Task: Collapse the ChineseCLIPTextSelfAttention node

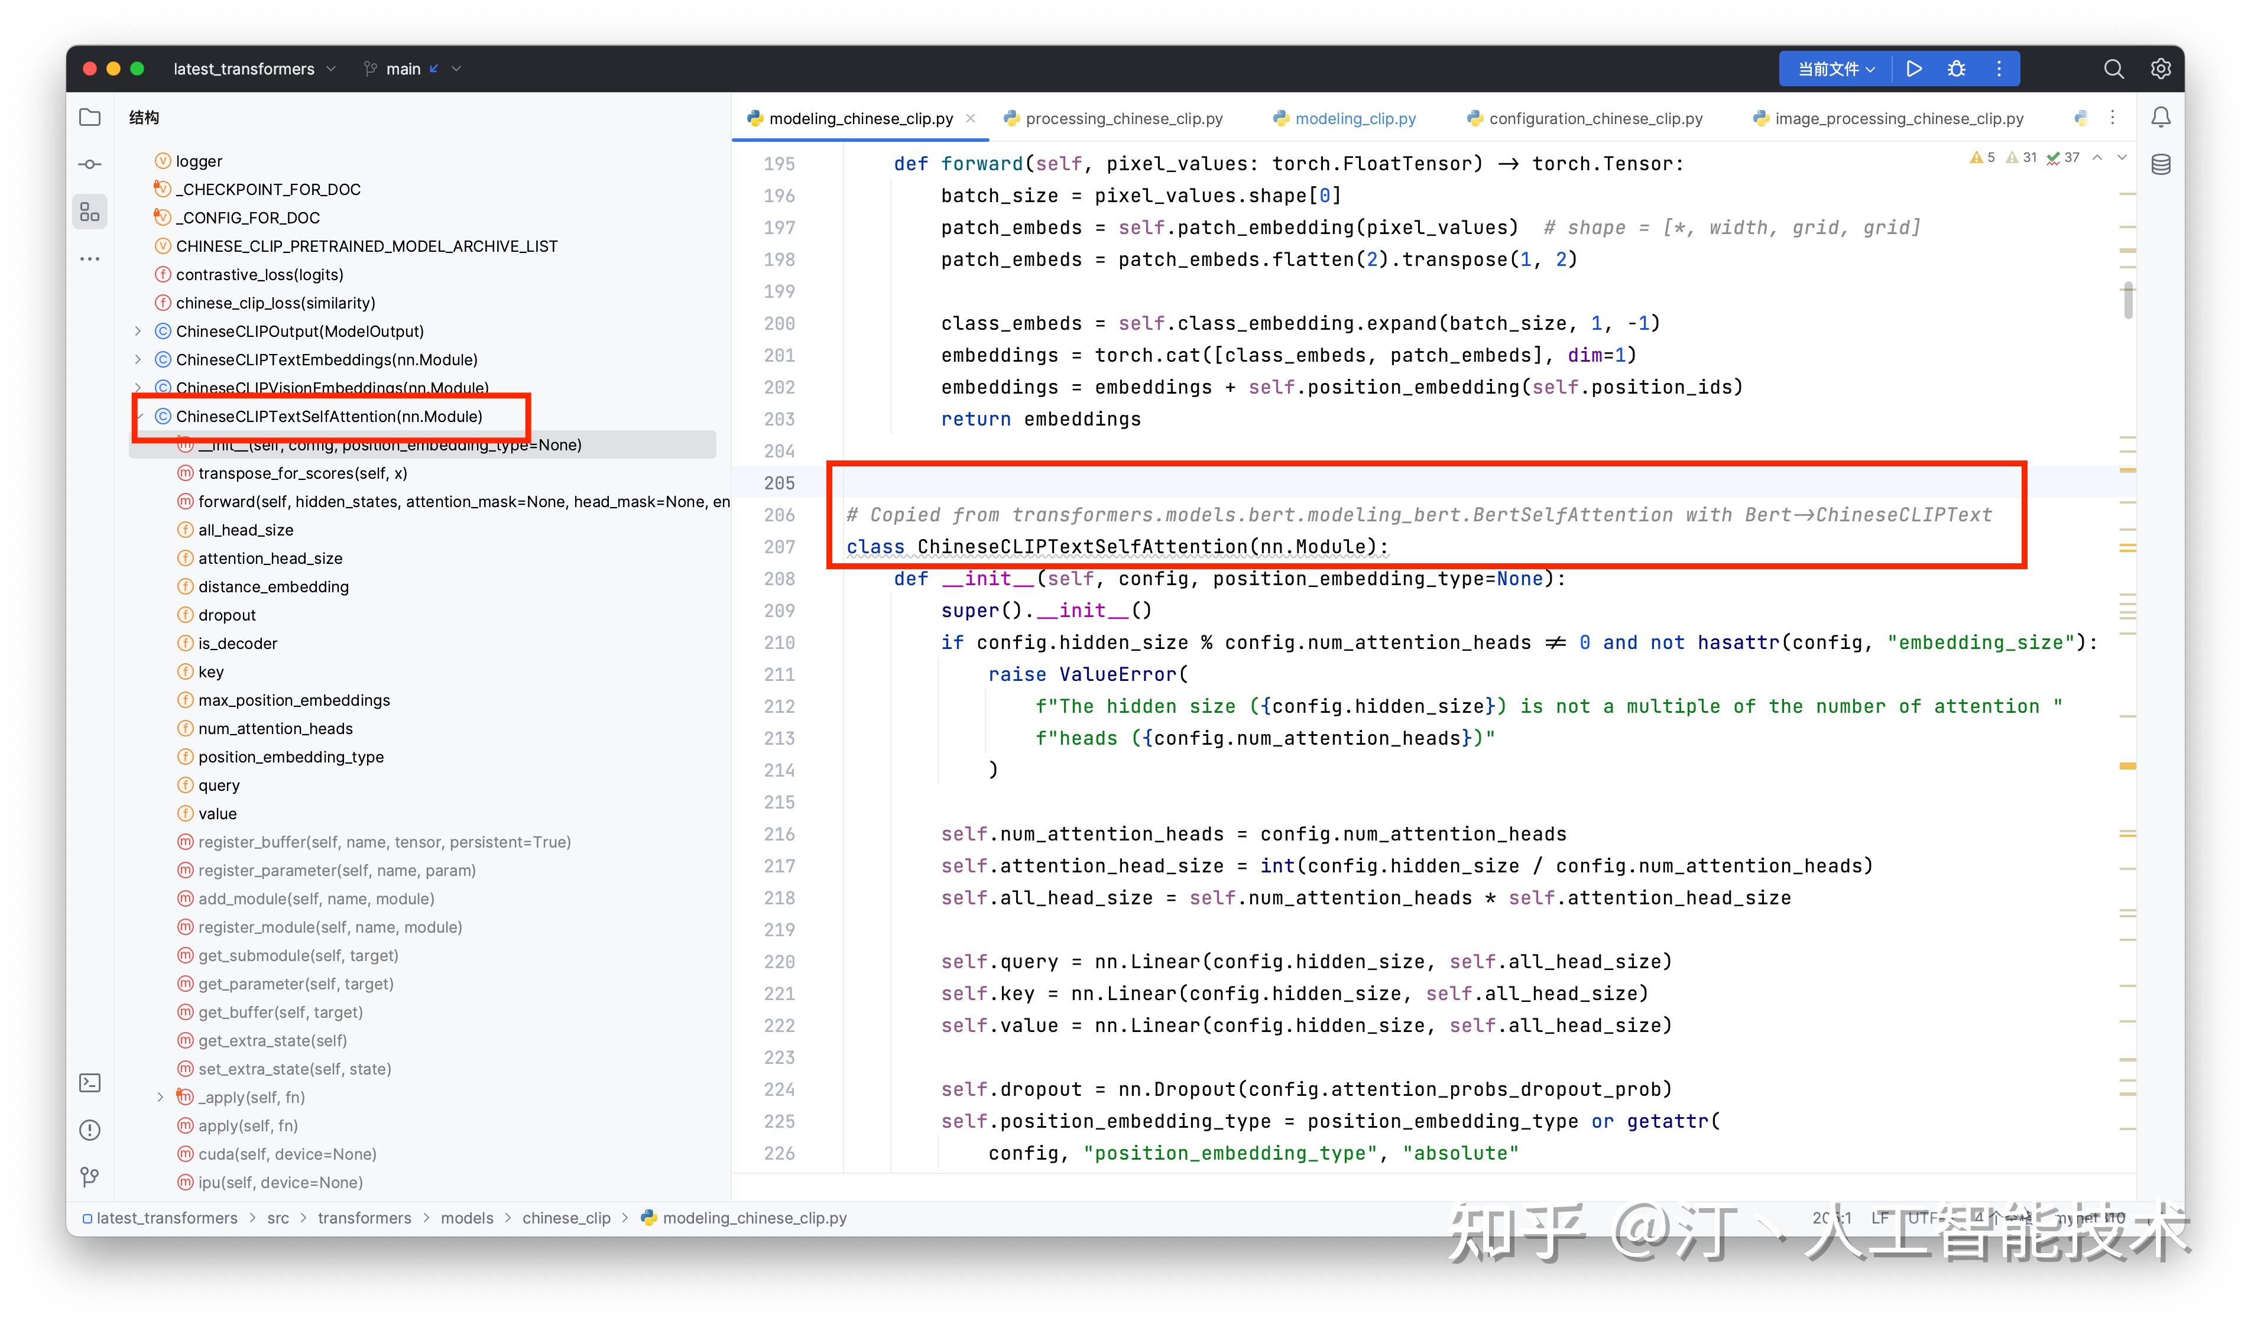Action: point(141,416)
